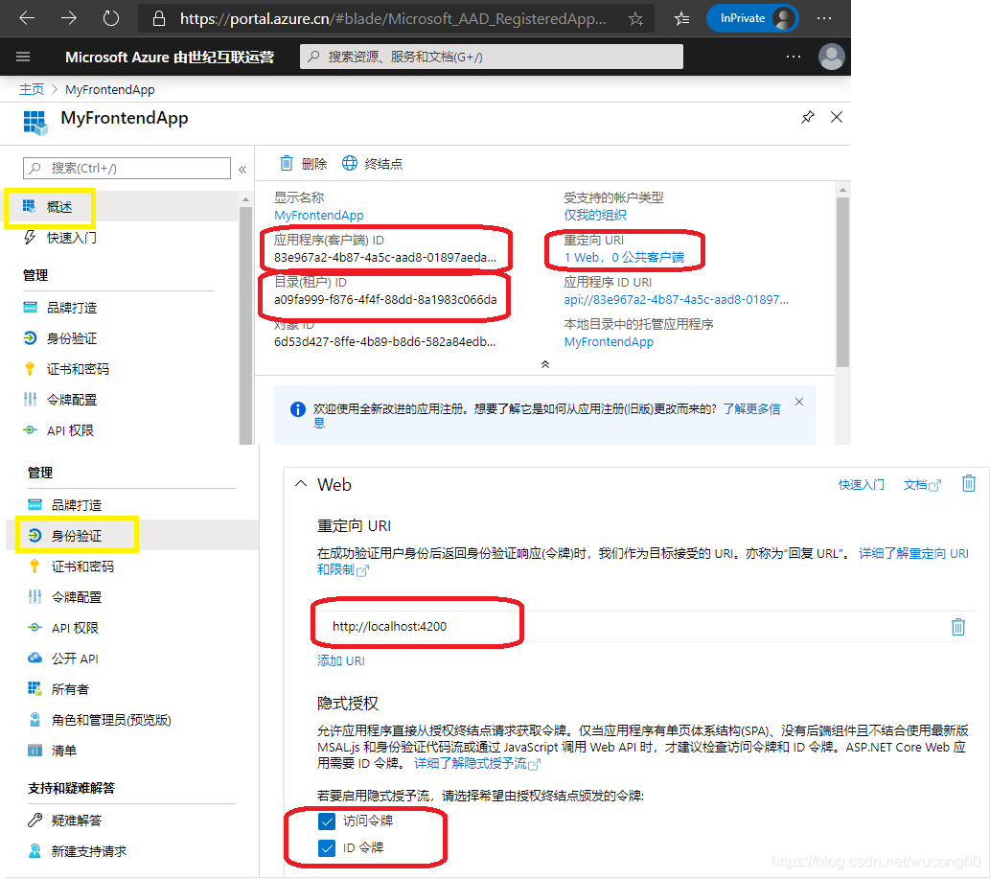Open 清单 in sidebar

tap(53, 751)
